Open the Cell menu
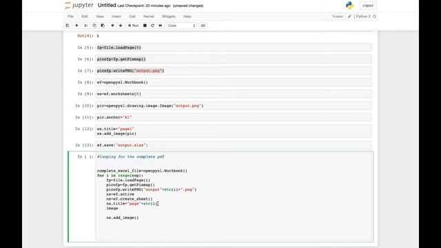The image size is (441, 248). pyautogui.click(x=132, y=17)
